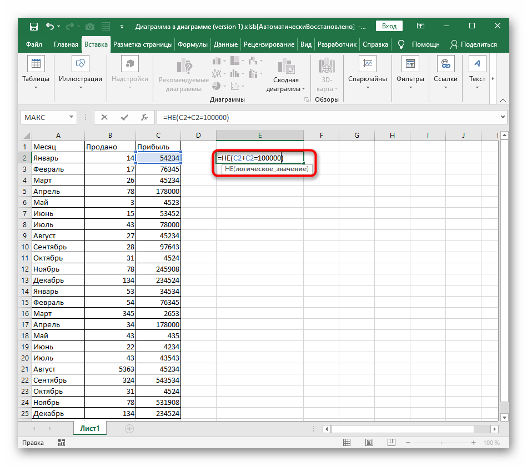Insert a pie or doughnut chart
Screen dimensions: 527x466
click(x=219, y=86)
